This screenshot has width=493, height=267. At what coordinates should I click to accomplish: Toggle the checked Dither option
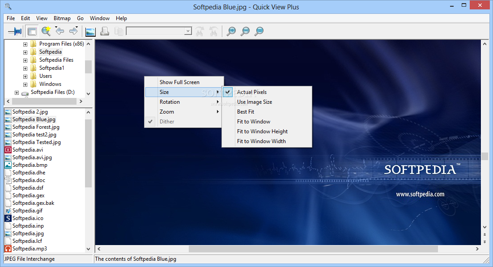[x=184, y=121]
